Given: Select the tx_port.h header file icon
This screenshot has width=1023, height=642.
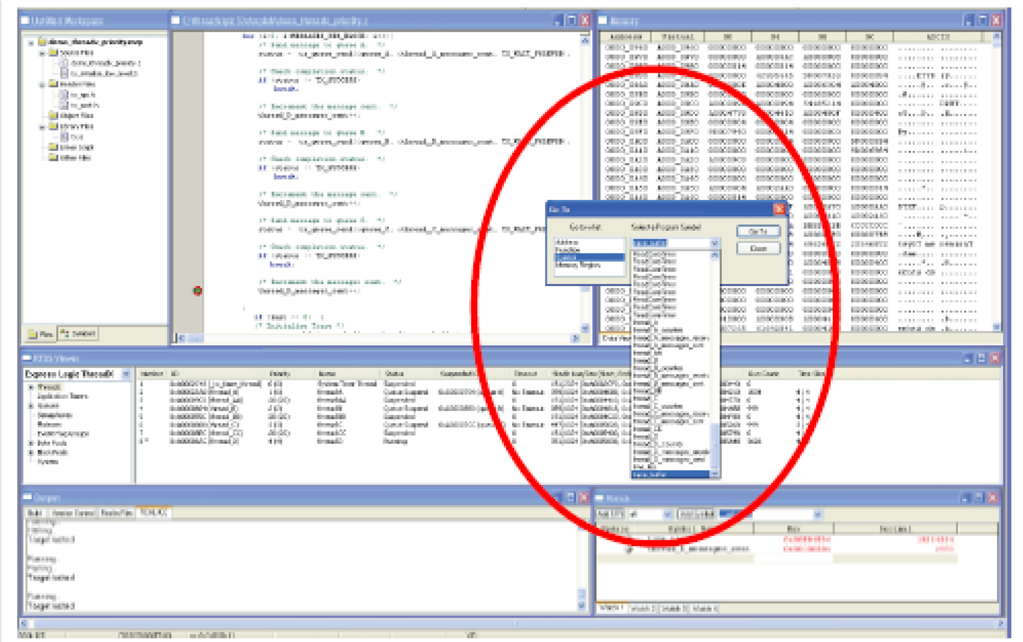Looking at the screenshot, I should pyautogui.click(x=63, y=105).
